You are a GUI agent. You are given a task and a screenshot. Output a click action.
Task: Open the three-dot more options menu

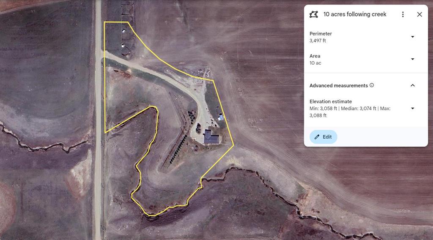403,14
